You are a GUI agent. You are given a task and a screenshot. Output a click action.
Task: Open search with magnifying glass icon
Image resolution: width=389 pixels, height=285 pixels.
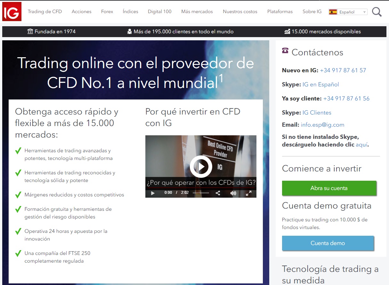[377, 12]
